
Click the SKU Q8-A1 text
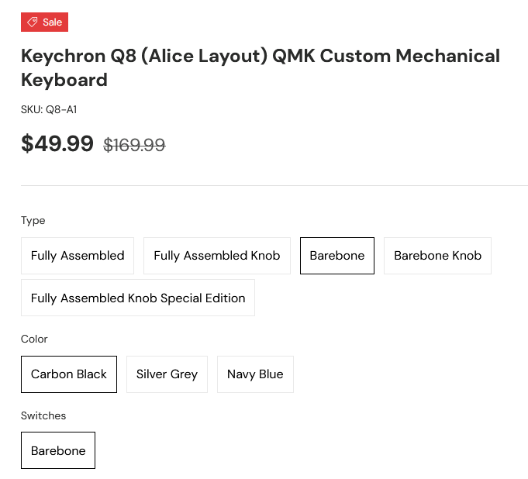[49, 110]
